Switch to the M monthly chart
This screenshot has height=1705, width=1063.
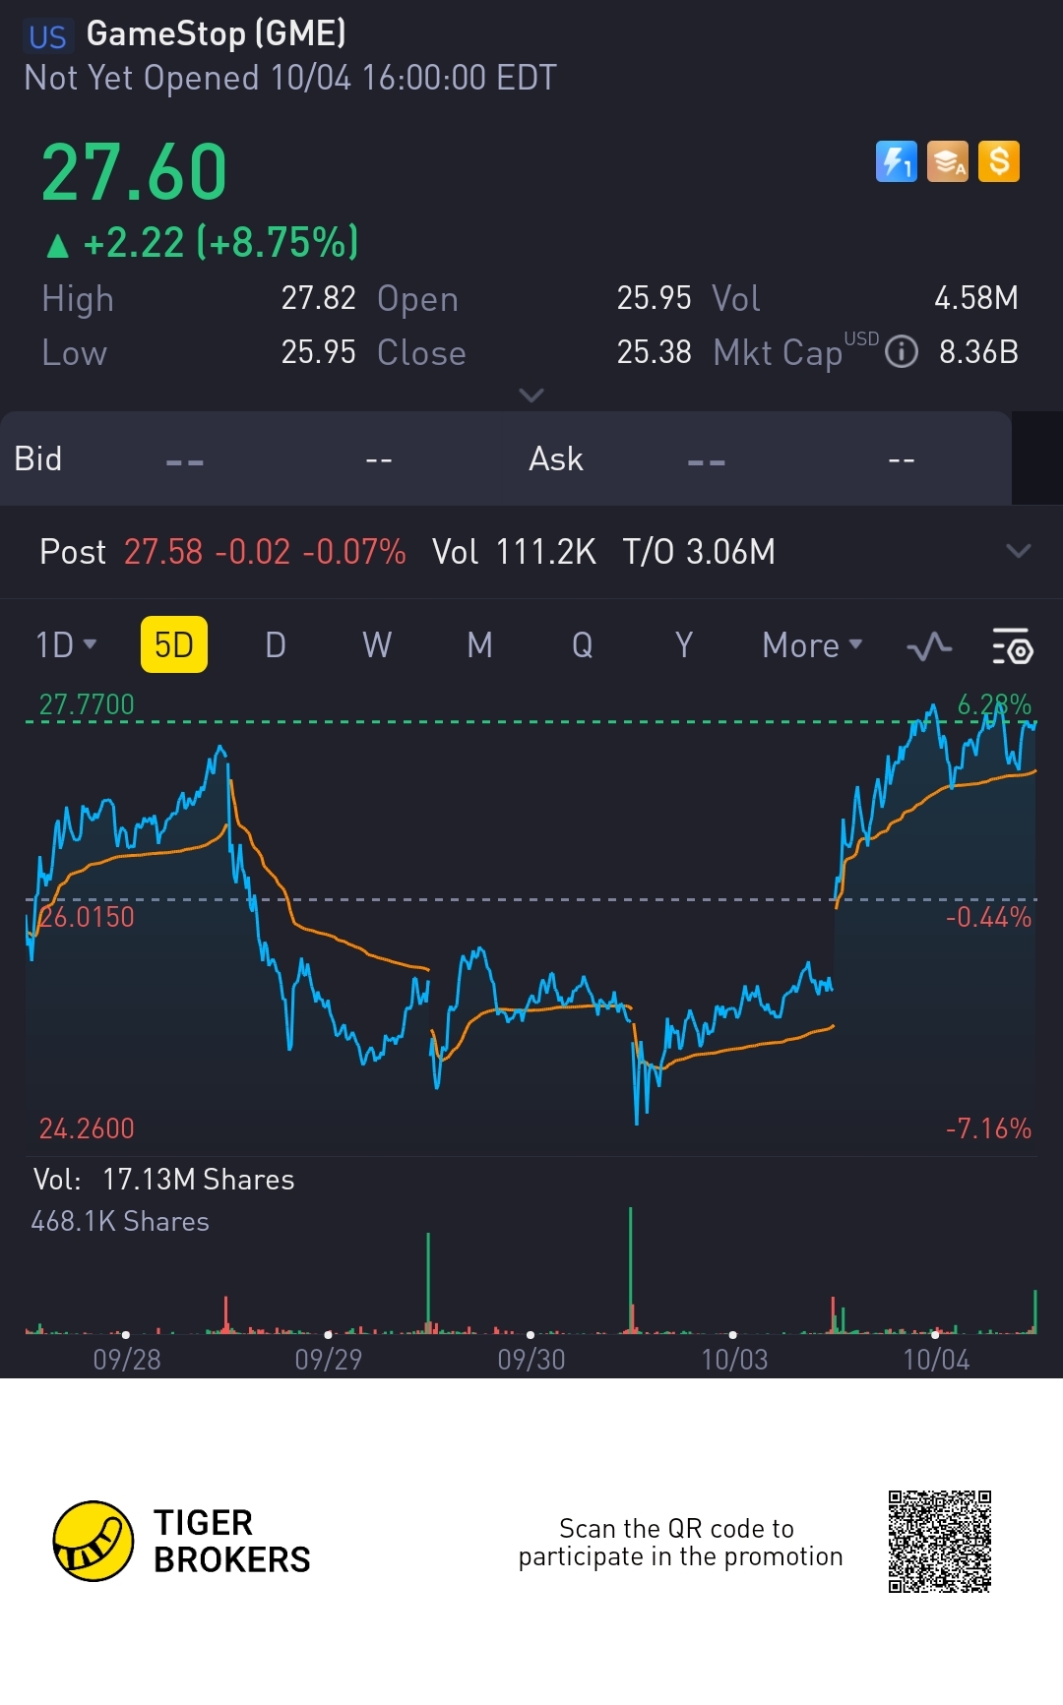(x=479, y=645)
